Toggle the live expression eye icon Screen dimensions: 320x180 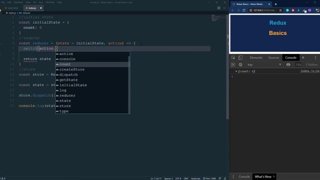[288, 64]
